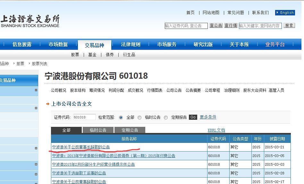Click the 交易品种 sidebar header

coord(19,81)
